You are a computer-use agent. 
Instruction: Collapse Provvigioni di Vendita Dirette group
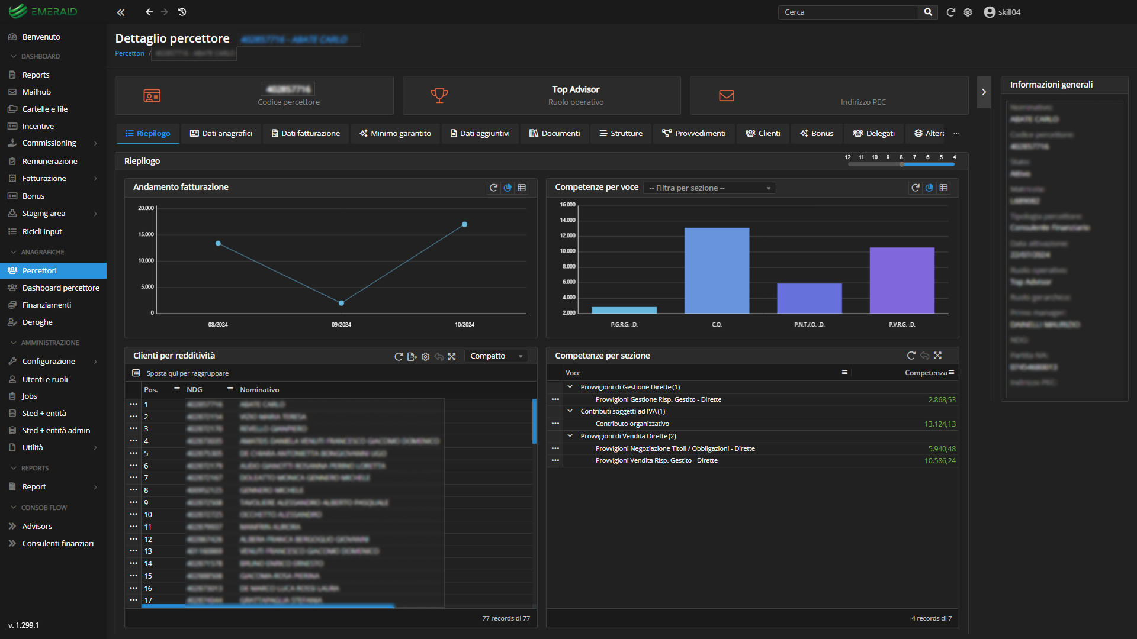tap(570, 436)
